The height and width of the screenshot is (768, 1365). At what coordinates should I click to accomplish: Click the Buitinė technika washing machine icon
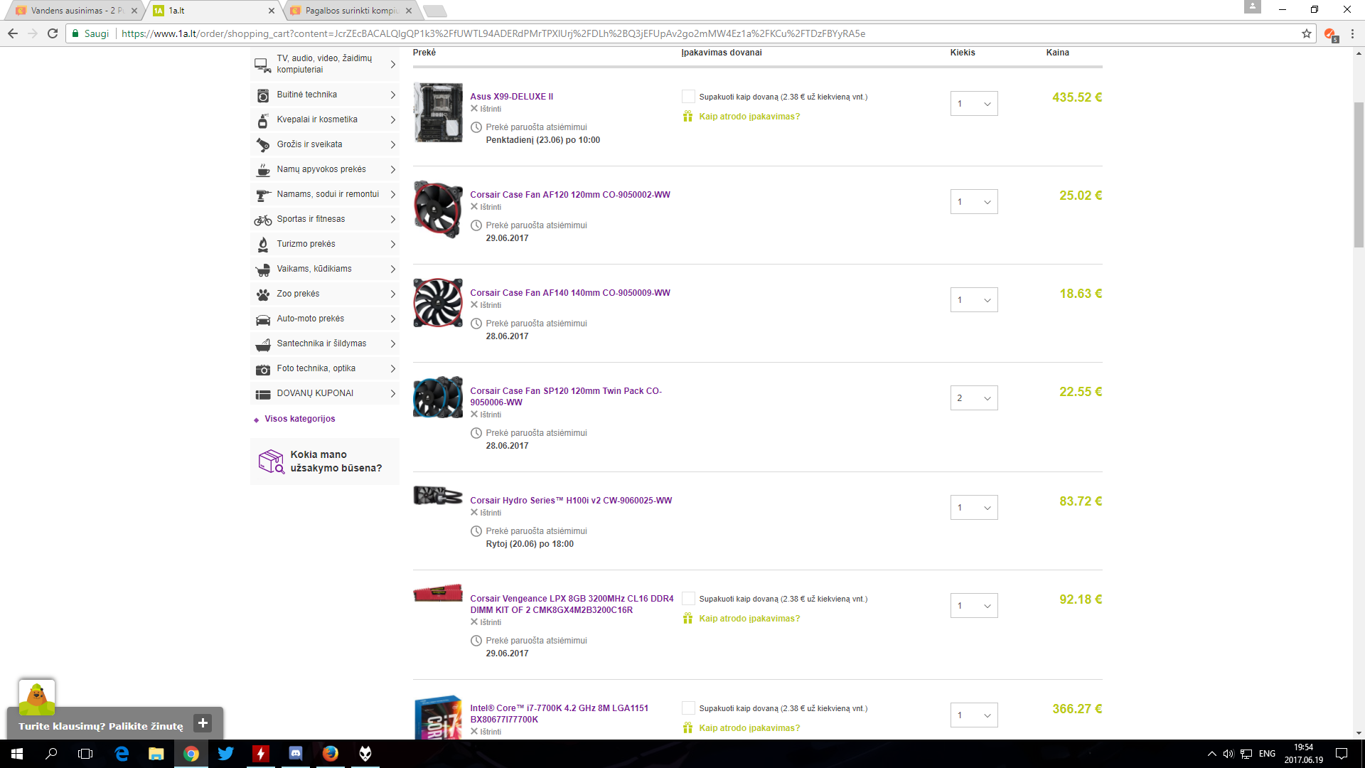coord(263,95)
